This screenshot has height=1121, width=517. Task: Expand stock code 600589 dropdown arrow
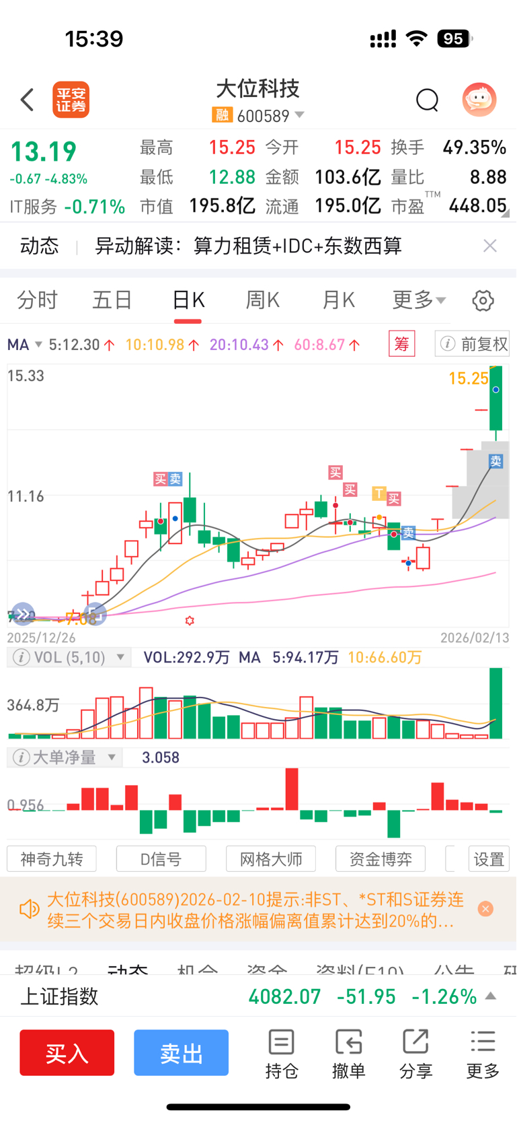click(300, 115)
